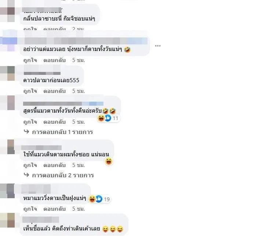This screenshot has height=236, width=259.
Task: Open the three-dot options menu on comment
Action: 158,46
